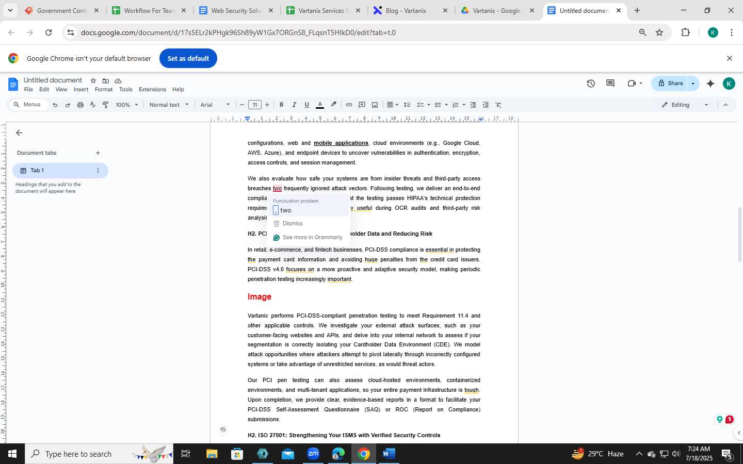743x464 pixels.
Task: Open Zoom from the taskbar
Action: (313, 454)
